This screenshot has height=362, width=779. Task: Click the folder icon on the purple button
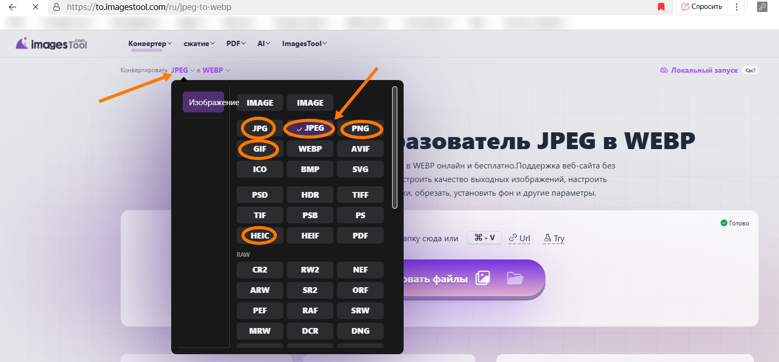coord(515,278)
